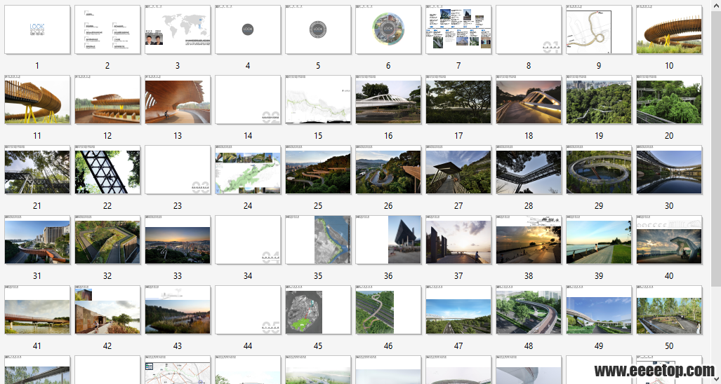The image size is (721, 384).
Task: Select slide 47 blue sky bridge rendering
Action: click(x=458, y=310)
